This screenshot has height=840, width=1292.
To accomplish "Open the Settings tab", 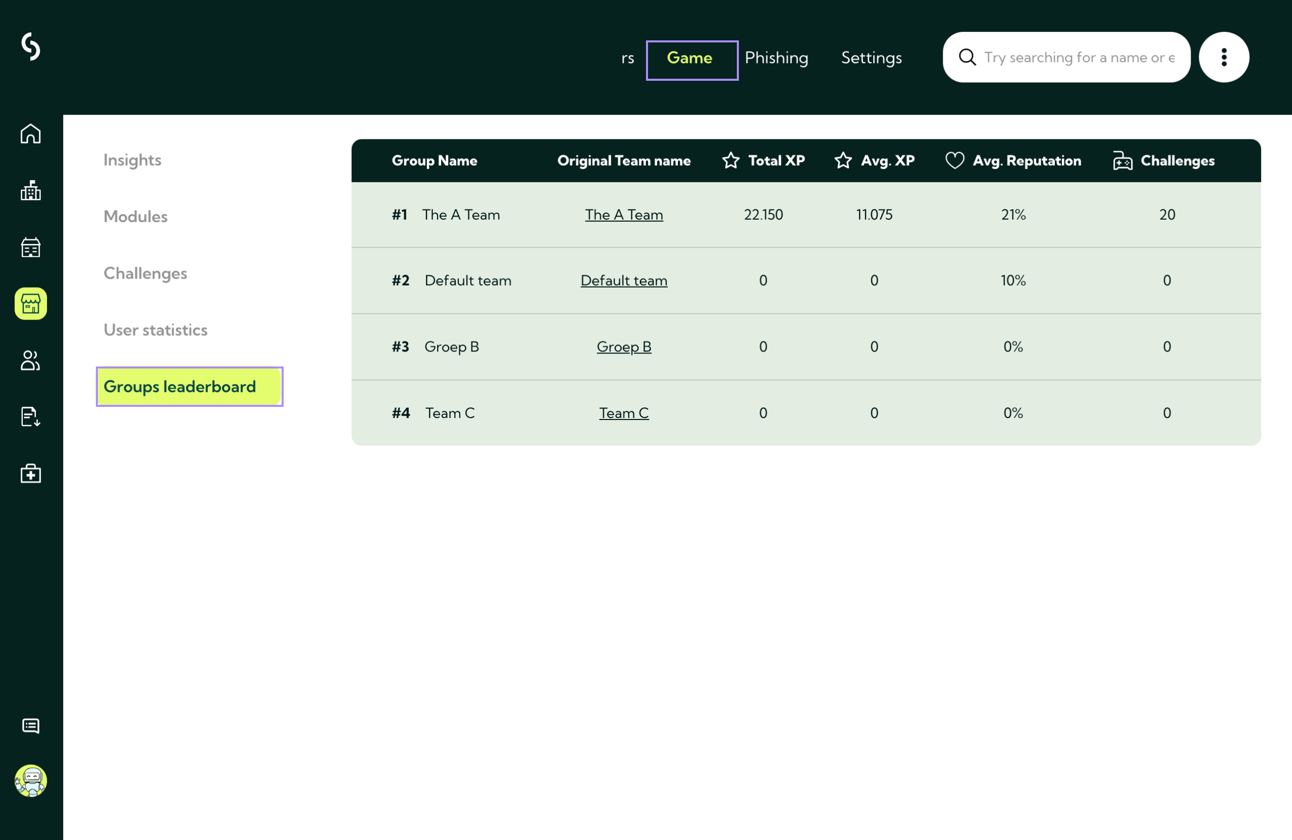I will tap(871, 58).
